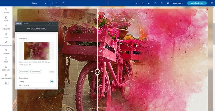Close the Vor- & Nachher-Inhalt panel

pos(56,24)
